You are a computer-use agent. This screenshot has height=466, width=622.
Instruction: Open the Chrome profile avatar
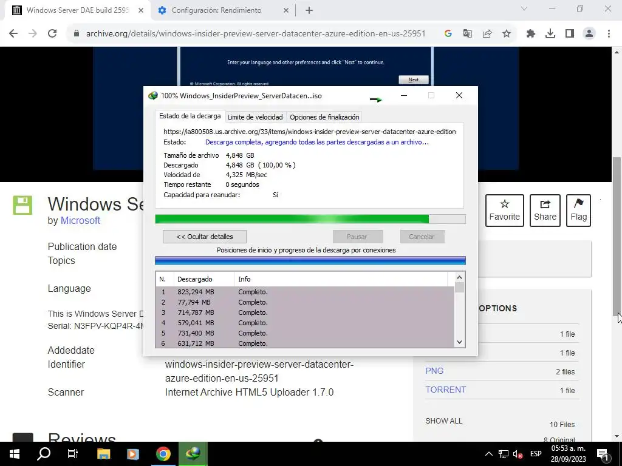tap(589, 34)
